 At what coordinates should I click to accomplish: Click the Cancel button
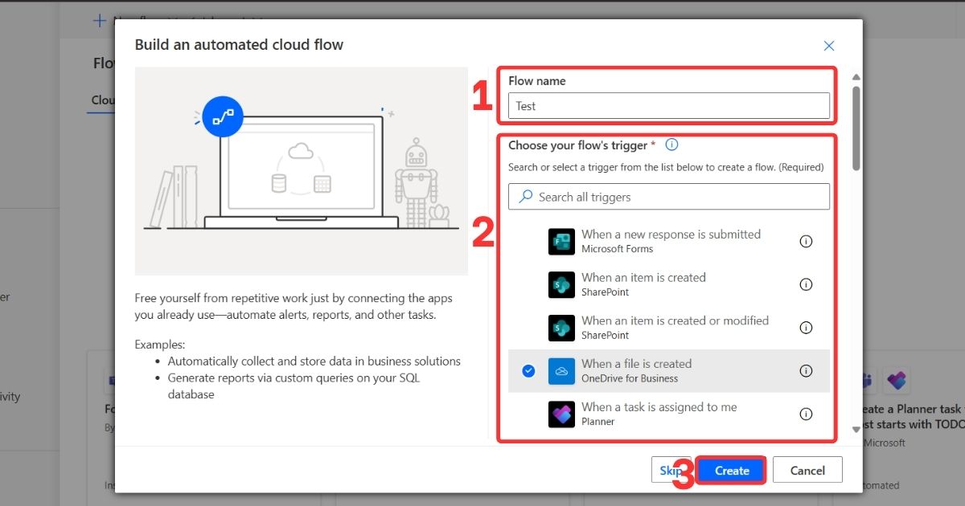pos(807,471)
